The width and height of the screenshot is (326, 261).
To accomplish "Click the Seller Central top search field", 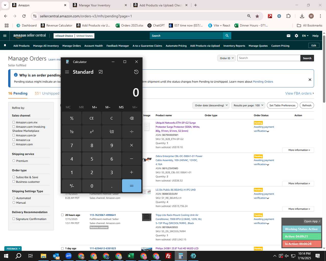I will [x=186, y=36].
